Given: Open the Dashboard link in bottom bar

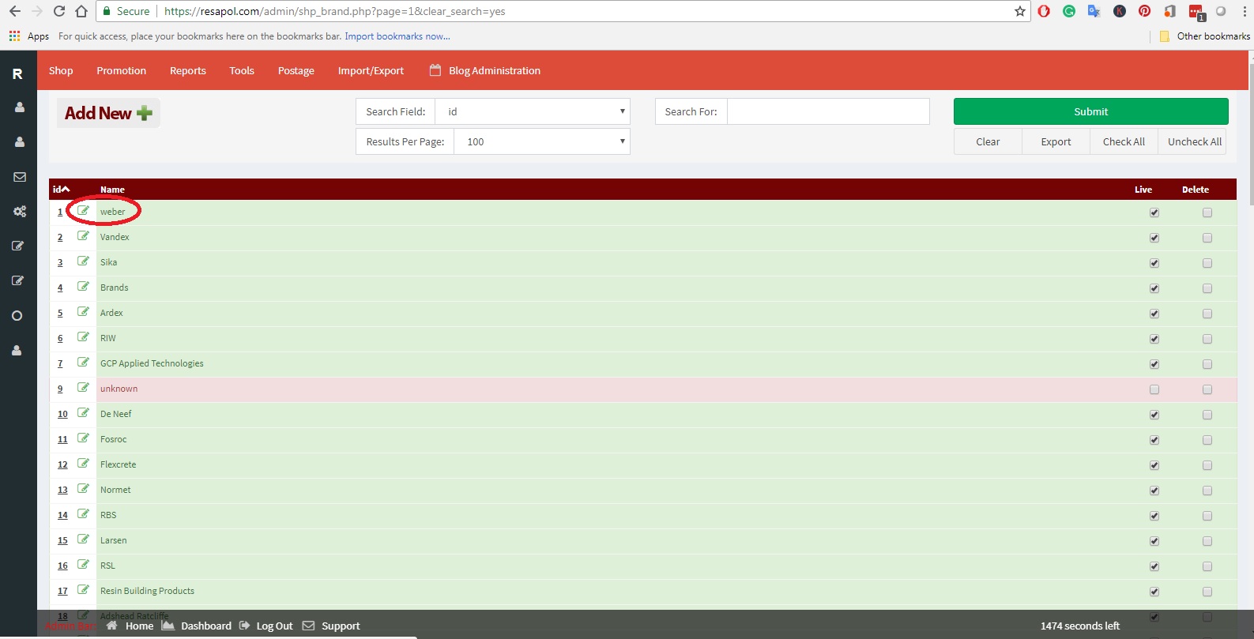Looking at the screenshot, I should pos(197,626).
